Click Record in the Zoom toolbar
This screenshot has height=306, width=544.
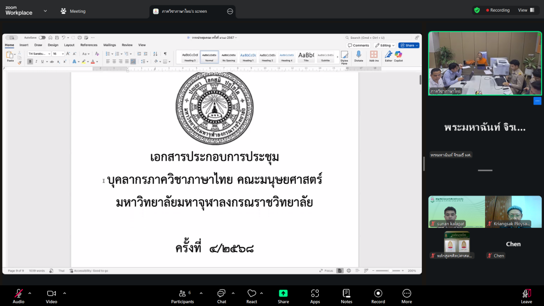pyautogui.click(x=378, y=296)
